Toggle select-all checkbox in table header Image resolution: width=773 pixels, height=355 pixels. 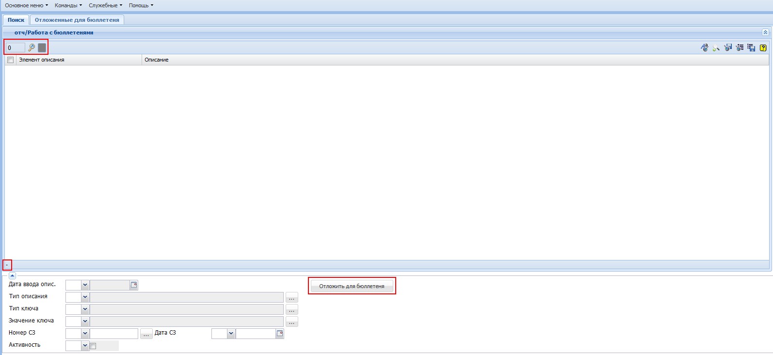click(x=10, y=60)
